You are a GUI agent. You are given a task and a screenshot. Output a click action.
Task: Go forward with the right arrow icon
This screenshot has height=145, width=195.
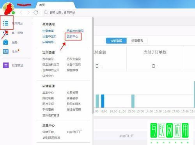point(28,12)
